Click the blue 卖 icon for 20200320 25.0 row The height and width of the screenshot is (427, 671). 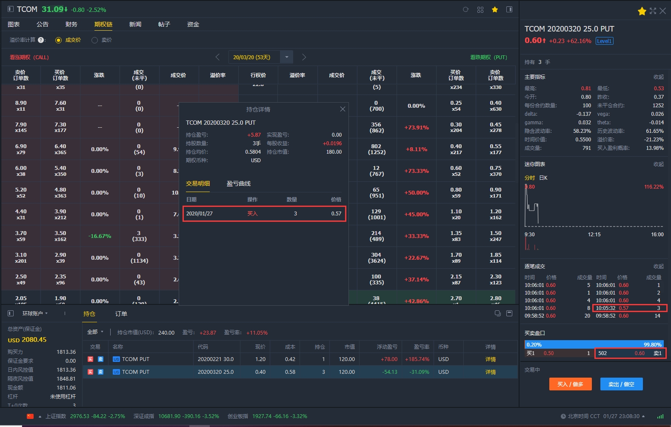(100, 372)
